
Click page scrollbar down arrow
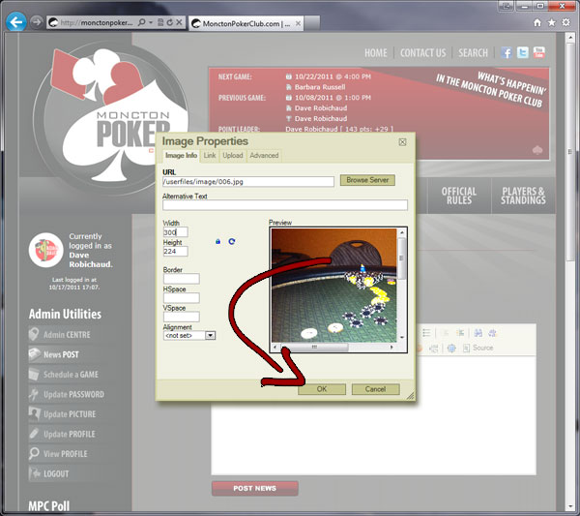[x=570, y=506]
